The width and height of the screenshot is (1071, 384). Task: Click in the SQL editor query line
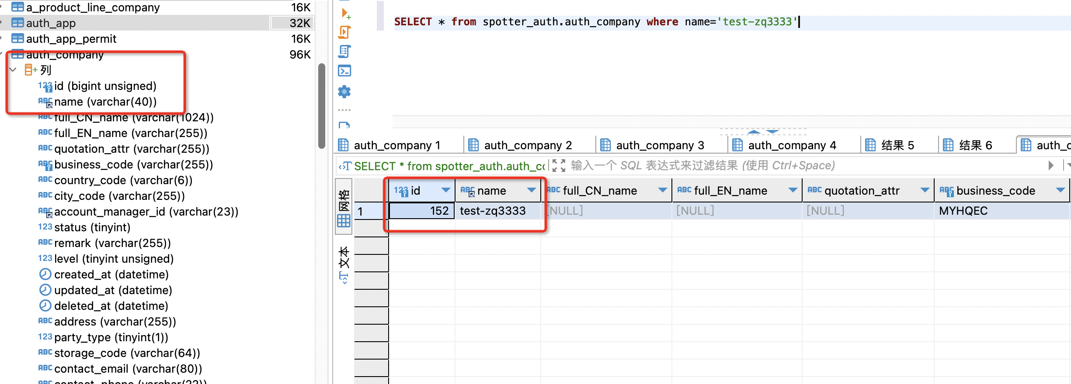coord(732,22)
